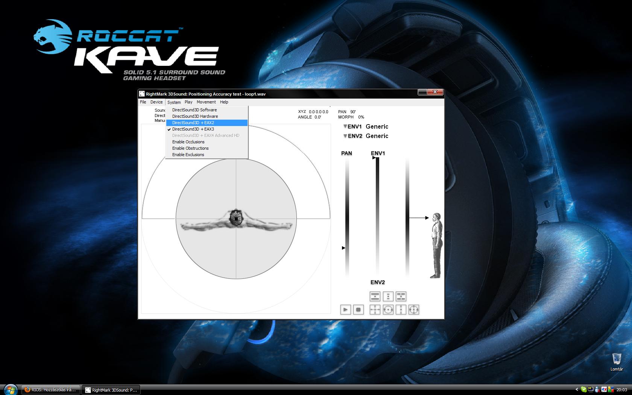Screen dimensions: 632x395
Task: Start playback with the play button
Action: pyautogui.click(x=345, y=310)
